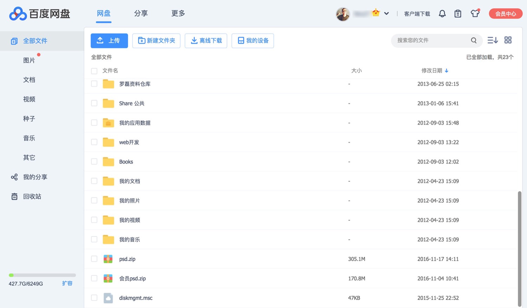Tick the checkbox for Books folder
Image resolution: width=527 pixels, height=308 pixels.
(x=94, y=162)
